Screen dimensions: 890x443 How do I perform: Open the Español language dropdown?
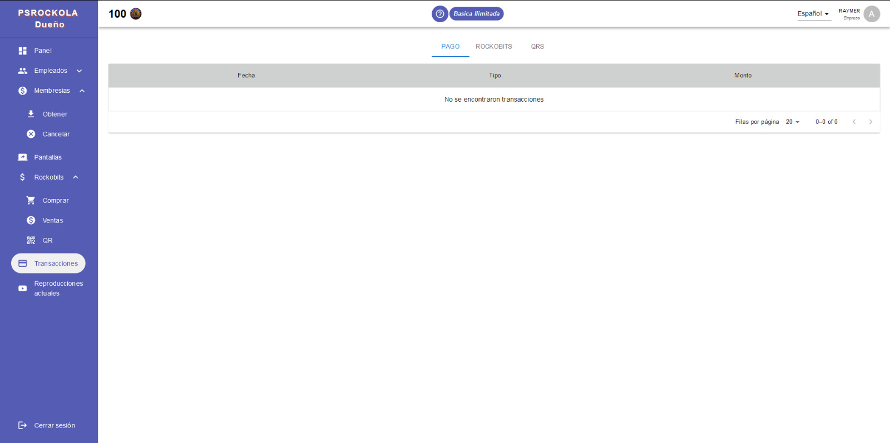[x=813, y=14]
